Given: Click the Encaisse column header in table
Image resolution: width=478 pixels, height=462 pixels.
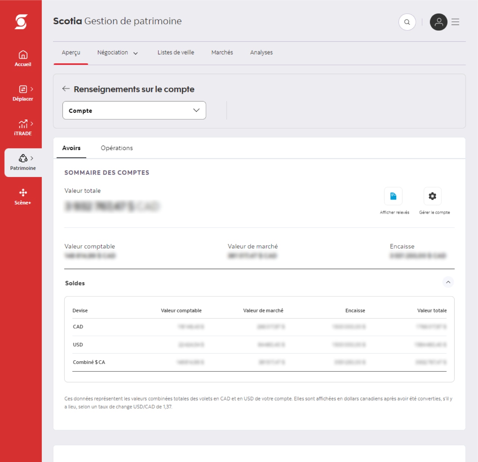Looking at the screenshot, I should 355,311.
